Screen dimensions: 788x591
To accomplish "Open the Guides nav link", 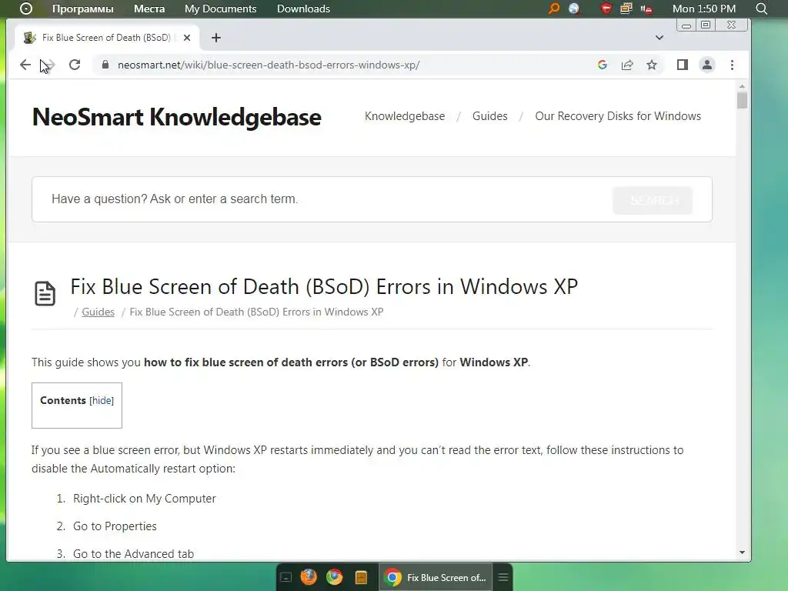I will (x=490, y=116).
